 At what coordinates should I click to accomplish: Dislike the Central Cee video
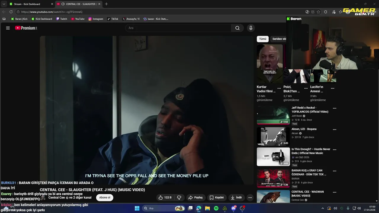click(x=179, y=197)
